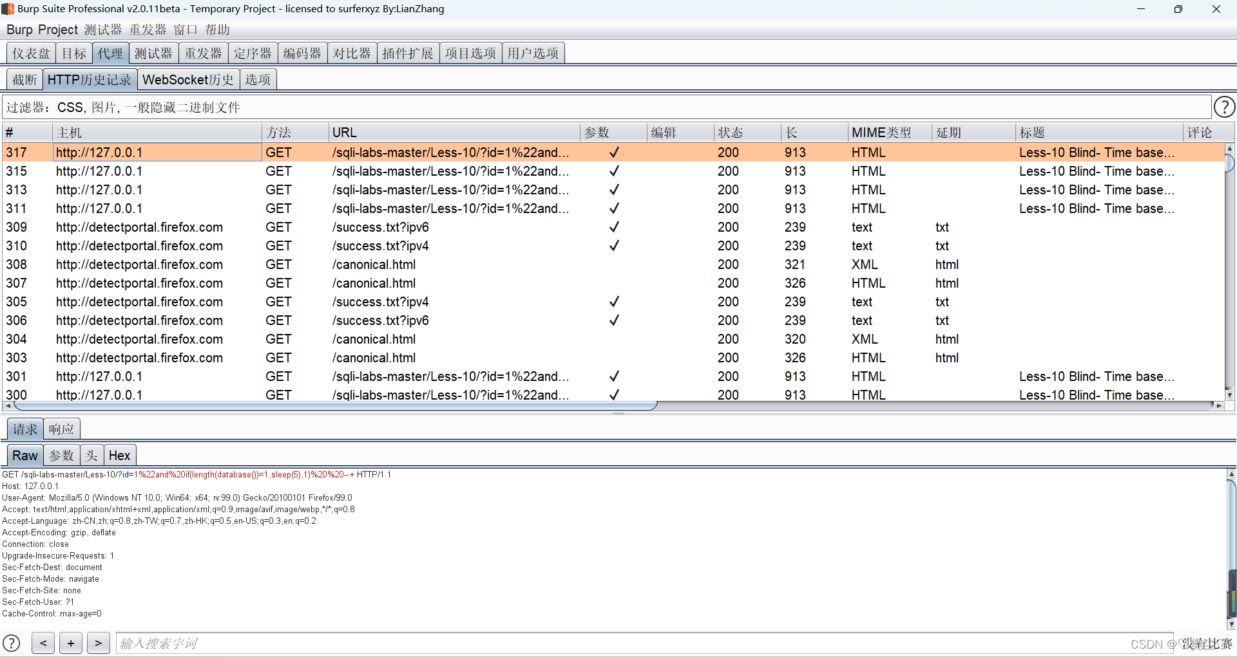1237x657 pixels.
Task: Switch to the 参数 params view tab
Action: click(62, 456)
